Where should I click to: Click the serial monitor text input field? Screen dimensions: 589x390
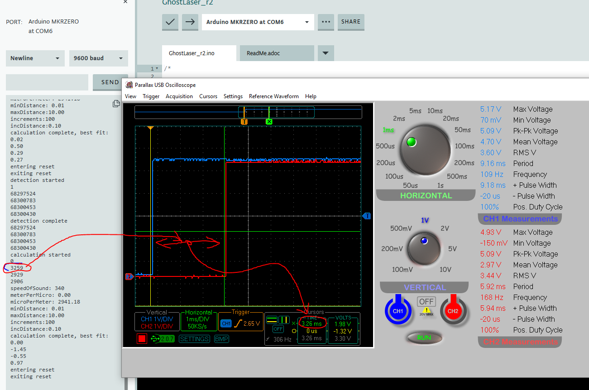(47, 82)
